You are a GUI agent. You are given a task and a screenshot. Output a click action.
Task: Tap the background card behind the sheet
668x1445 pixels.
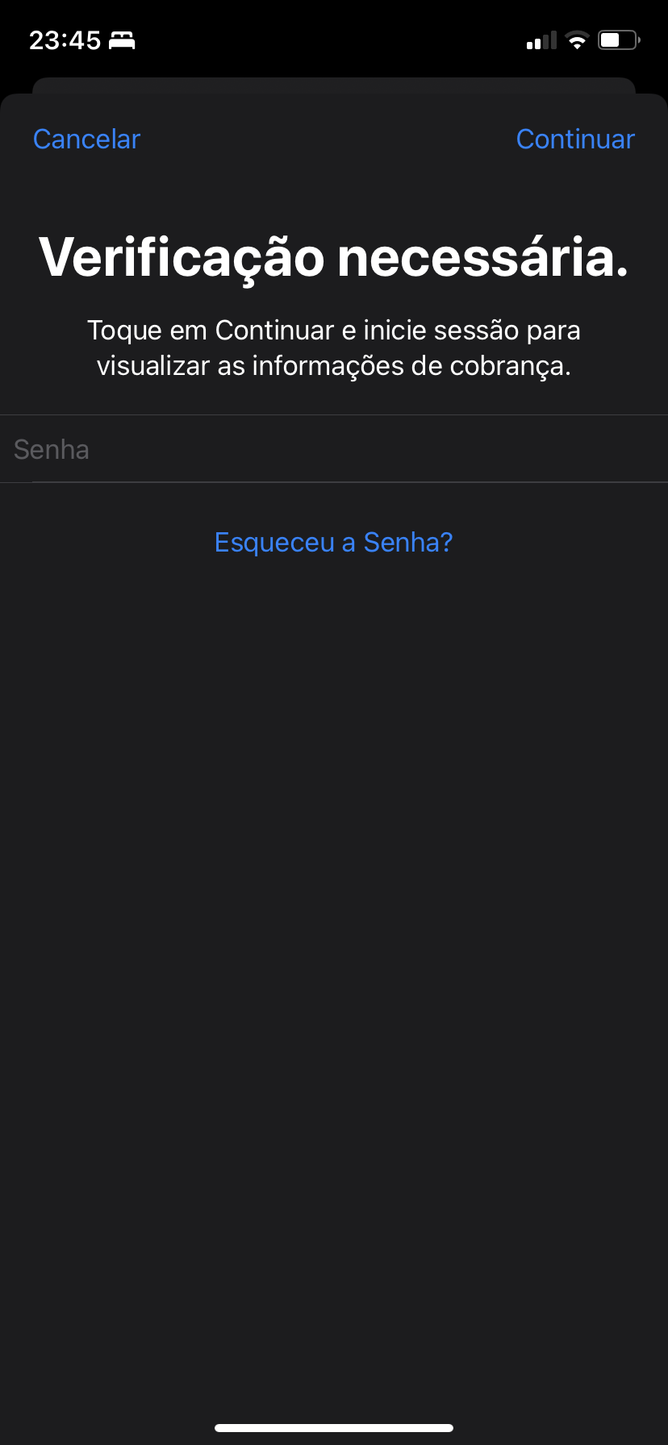point(333,85)
